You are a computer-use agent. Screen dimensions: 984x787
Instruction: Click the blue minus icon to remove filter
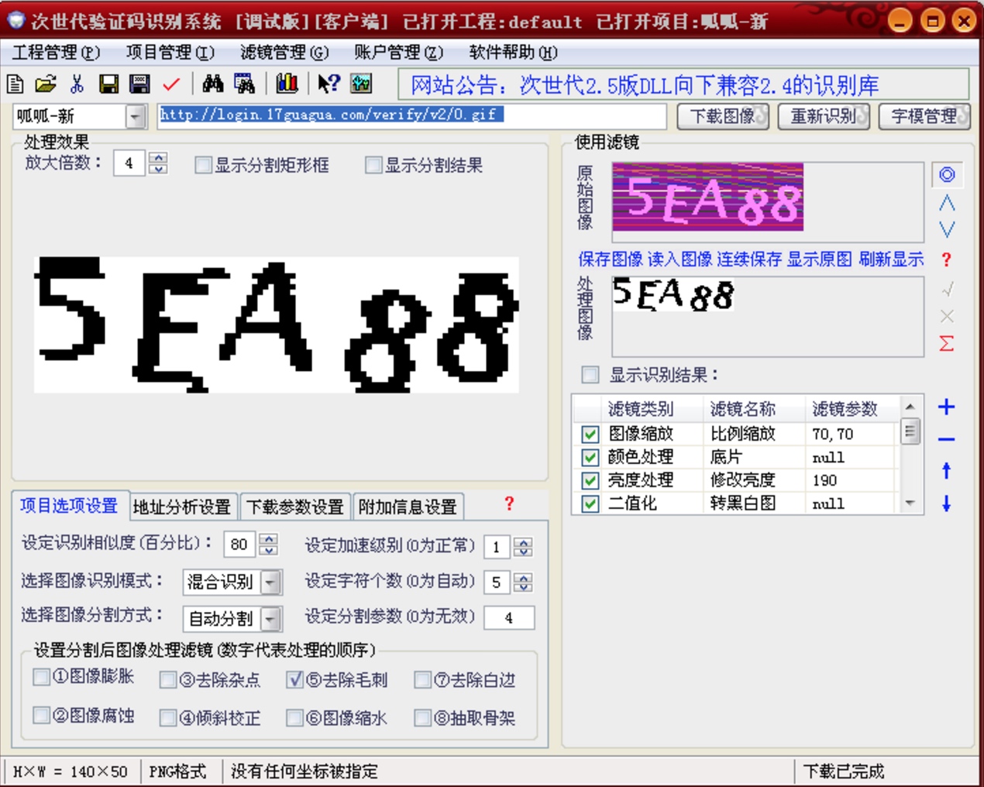click(947, 439)
